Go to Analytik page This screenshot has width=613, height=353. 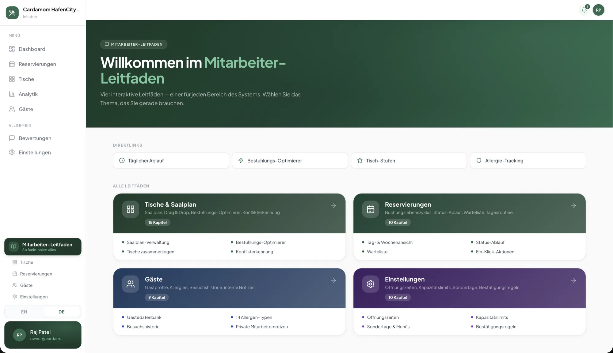click(43, 94)
